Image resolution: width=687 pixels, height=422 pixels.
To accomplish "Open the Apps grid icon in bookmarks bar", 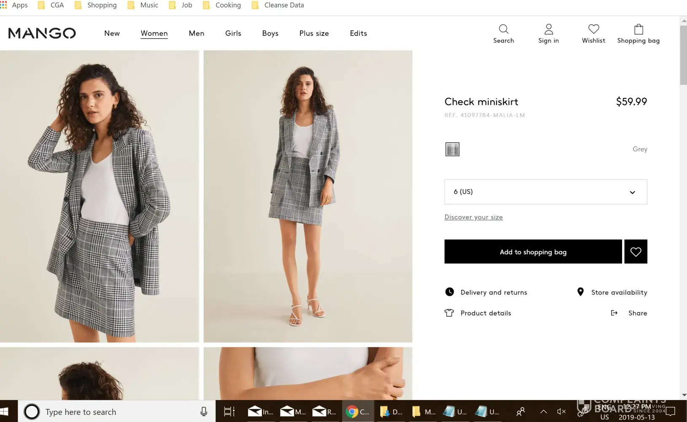I will 4,5.
